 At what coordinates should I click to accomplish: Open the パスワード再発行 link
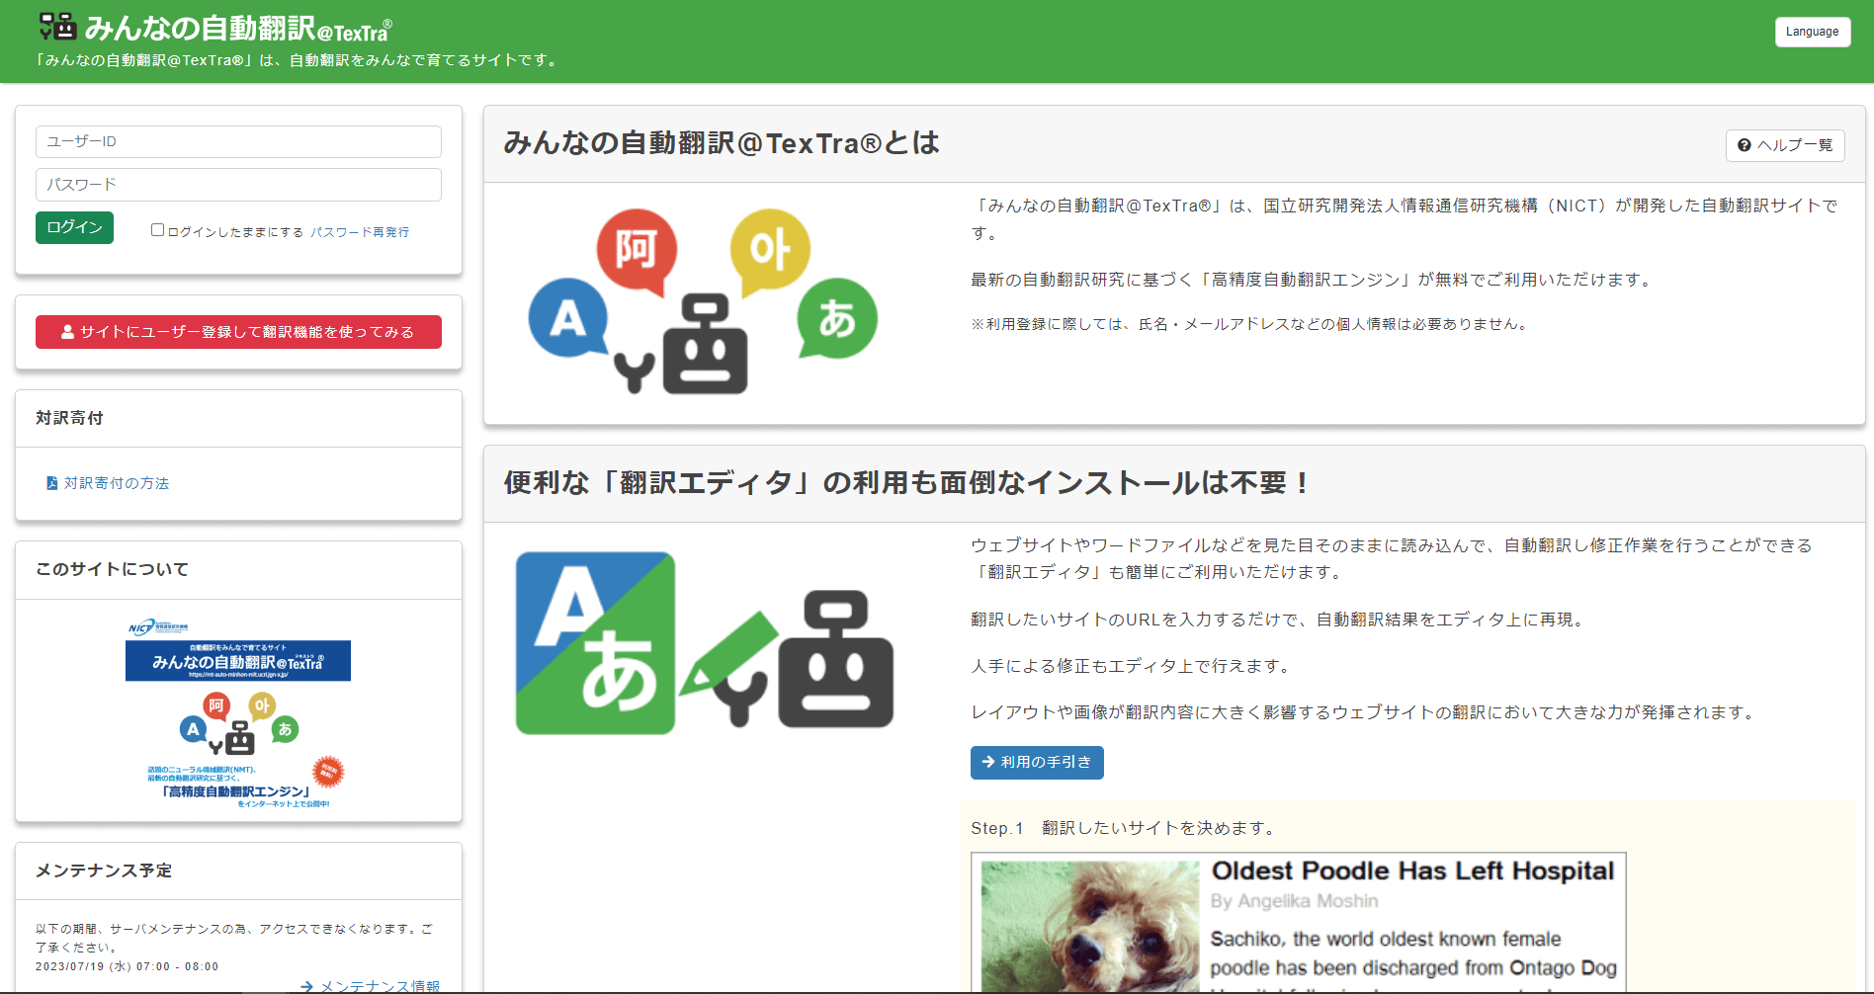tap(360, 232)
